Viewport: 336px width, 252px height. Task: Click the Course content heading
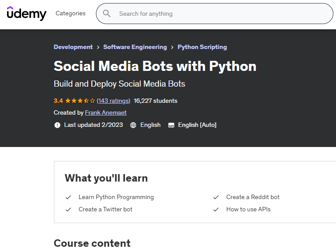click(x=92, y=243)
